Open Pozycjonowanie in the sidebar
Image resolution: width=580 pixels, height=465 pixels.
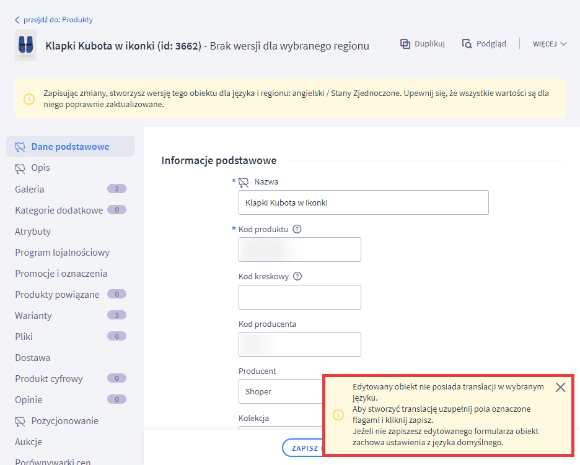(64, 421)
